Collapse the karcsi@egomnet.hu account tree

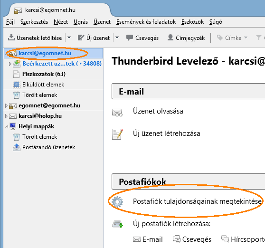[7, 54]
